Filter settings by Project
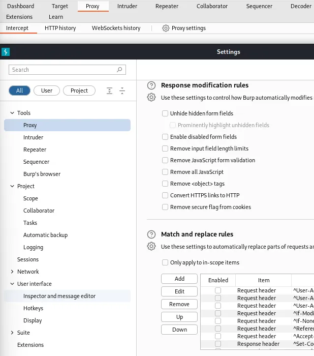 coord(79,91)
